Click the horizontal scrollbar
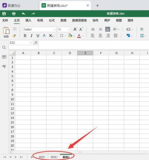149x160 pixels. click(x=79, y=152)
